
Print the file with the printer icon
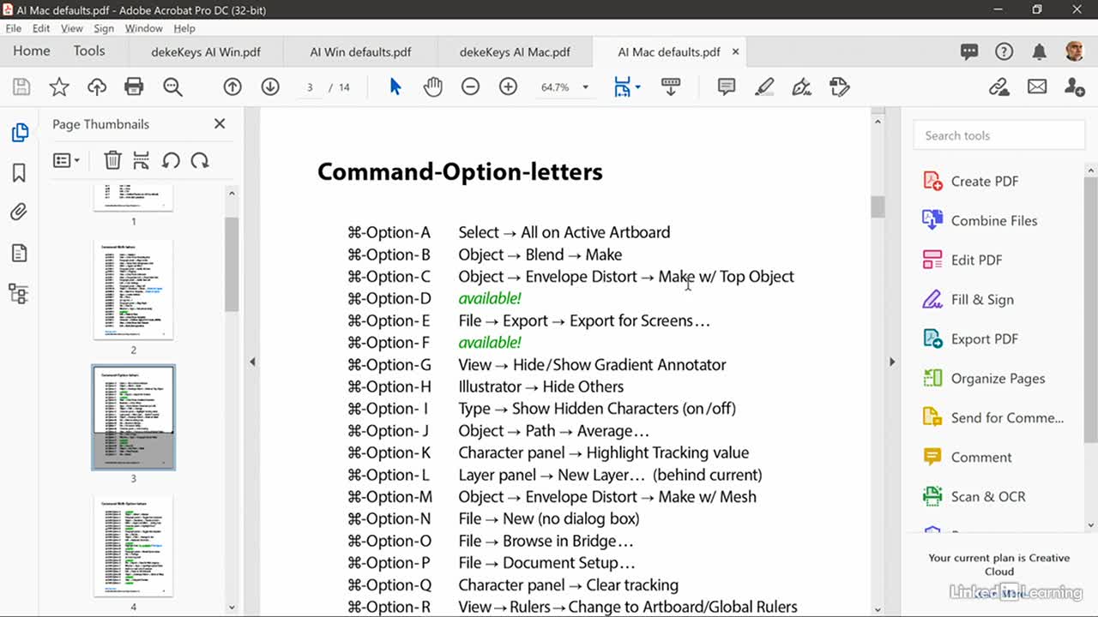(x=134, y=87)
